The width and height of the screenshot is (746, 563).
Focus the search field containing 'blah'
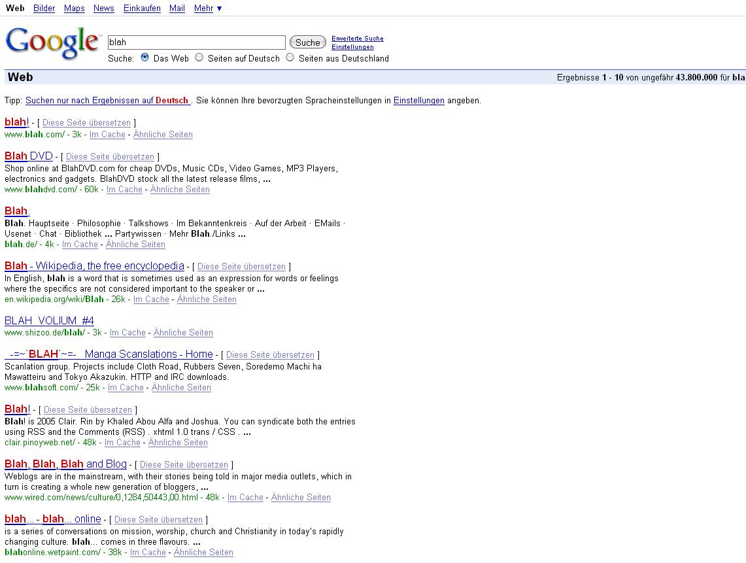pyautogui.click(x=197, y=43)
